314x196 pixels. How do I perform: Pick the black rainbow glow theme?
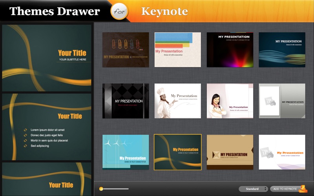point(230,50)
